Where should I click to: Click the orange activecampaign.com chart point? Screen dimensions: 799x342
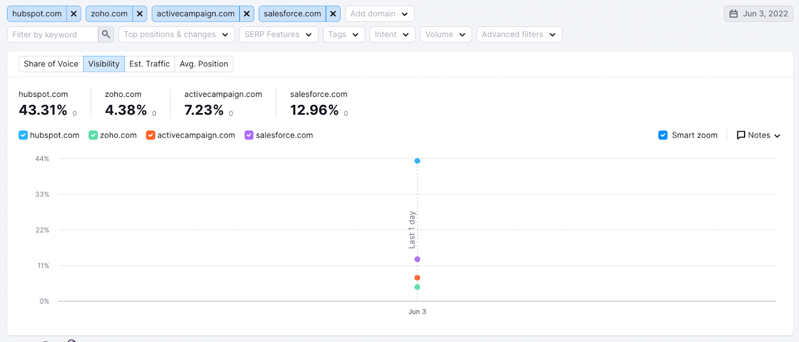(x=417, y=278)
